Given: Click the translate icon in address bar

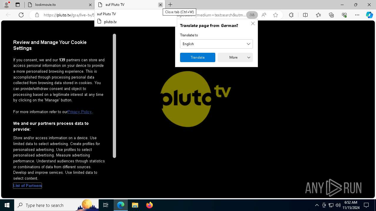Looking at the screenshot, I should [252, 15].
